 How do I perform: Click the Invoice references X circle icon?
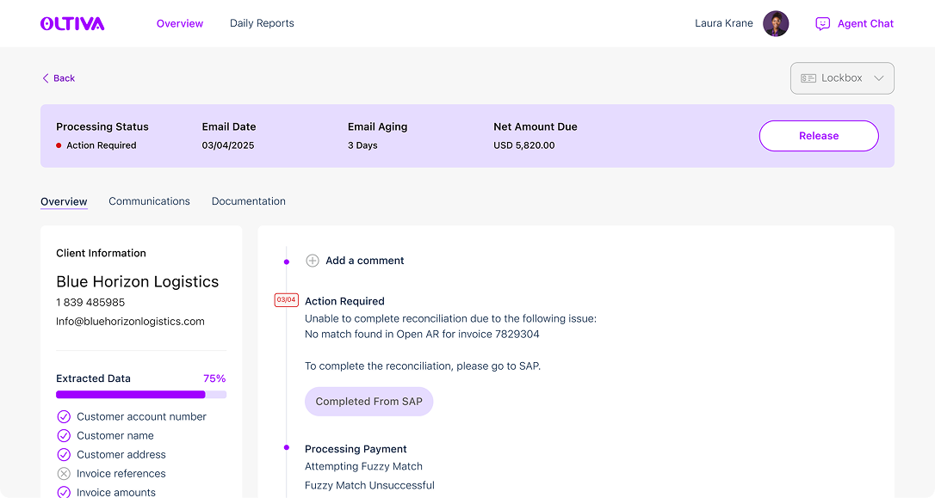(x=64, y=474)
